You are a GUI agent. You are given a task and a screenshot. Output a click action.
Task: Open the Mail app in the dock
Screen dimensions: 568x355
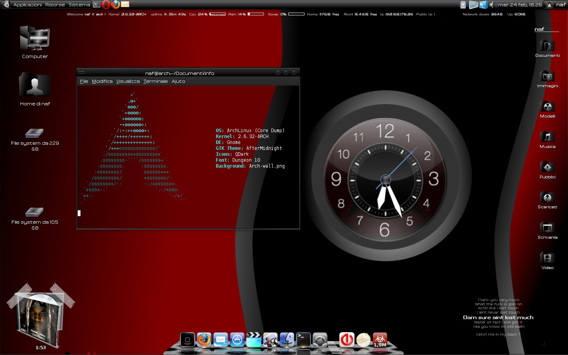click(x=220, y=340)
